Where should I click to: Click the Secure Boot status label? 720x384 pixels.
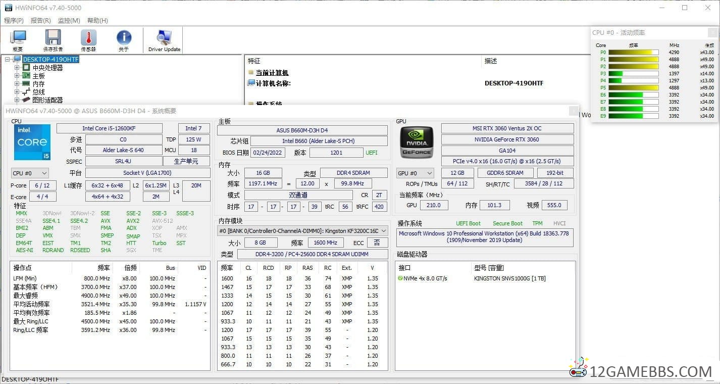point(507,223)
